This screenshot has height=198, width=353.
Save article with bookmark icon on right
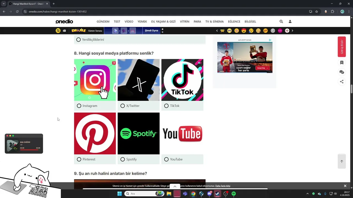tap(342, 63)
